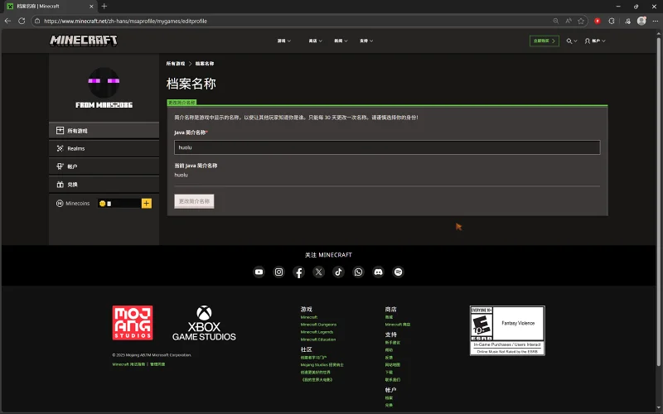The height and width of the screenshot is (414, 663).
Task: Open the Minecraft WhatsApp icon
Action: point(358,272)
